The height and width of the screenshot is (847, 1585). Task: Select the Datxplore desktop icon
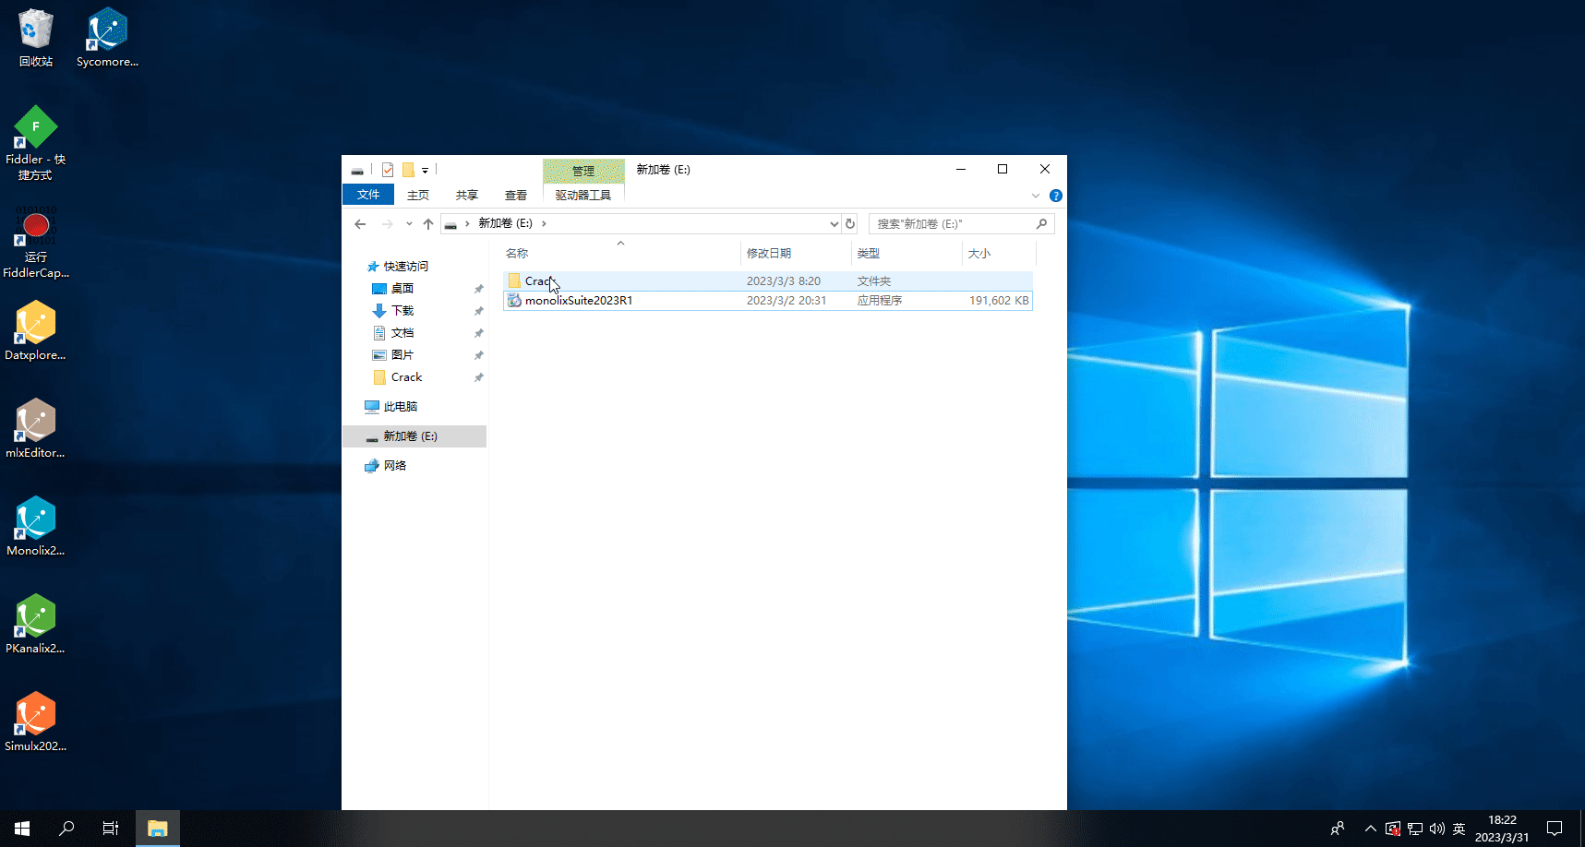35,330
